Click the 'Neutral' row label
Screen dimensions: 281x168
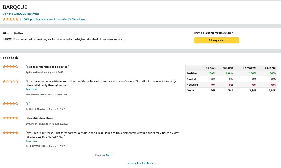pyautogui.click(x=191, y=79)
